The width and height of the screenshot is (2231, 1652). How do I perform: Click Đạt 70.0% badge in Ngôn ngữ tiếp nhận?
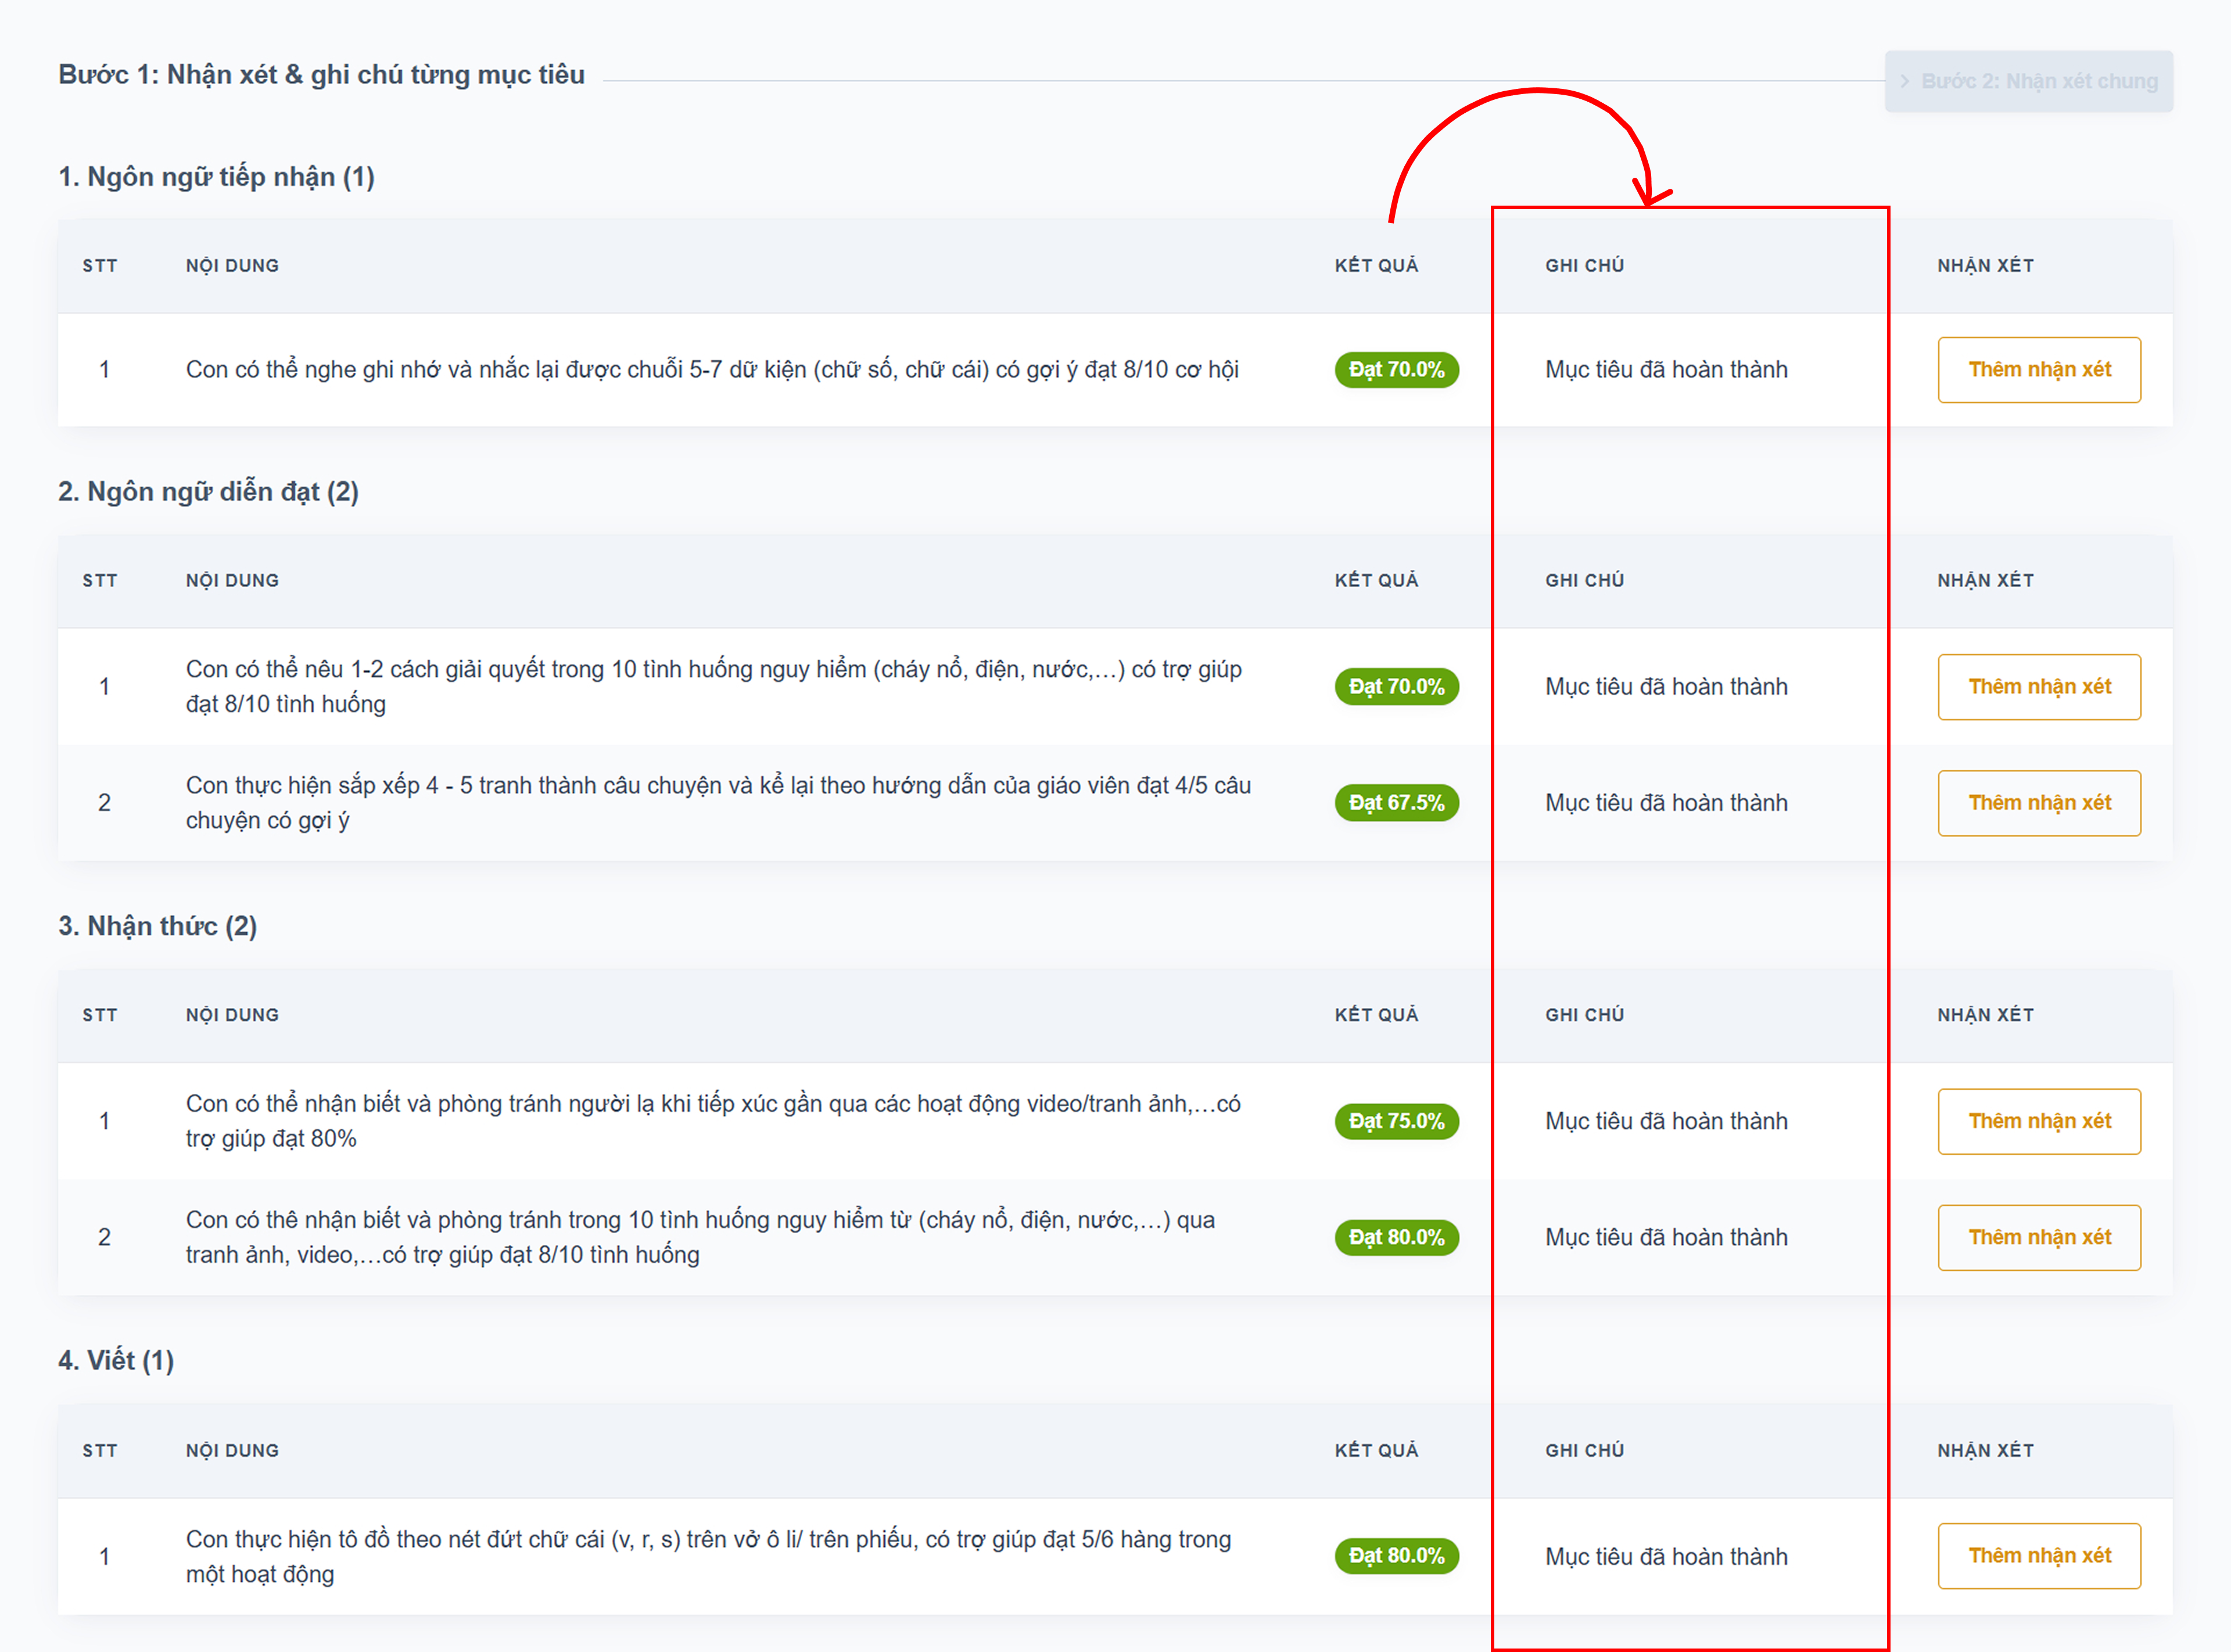tap(1396, 370)
